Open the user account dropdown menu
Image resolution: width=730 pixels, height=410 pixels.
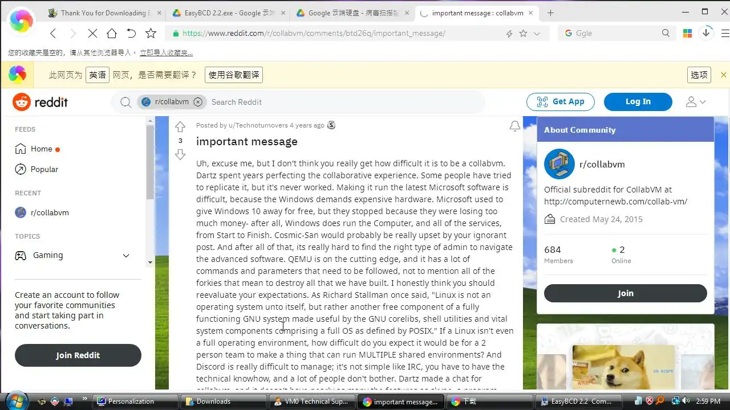tap(696, 102)
